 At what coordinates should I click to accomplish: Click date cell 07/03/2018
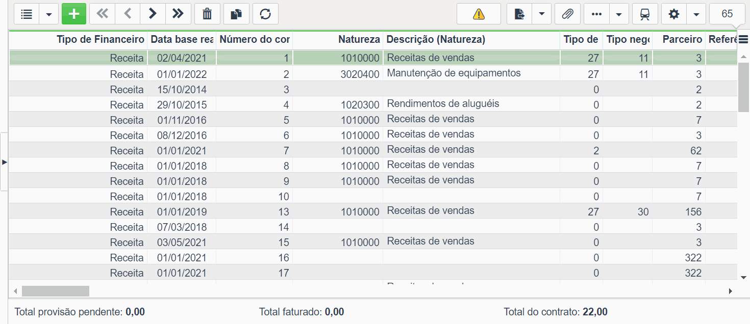click(x=182, y=227)
